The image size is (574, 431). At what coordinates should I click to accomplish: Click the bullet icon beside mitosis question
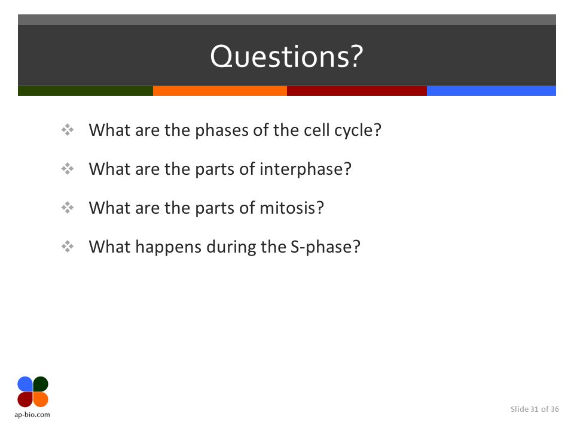pos(68,208)
